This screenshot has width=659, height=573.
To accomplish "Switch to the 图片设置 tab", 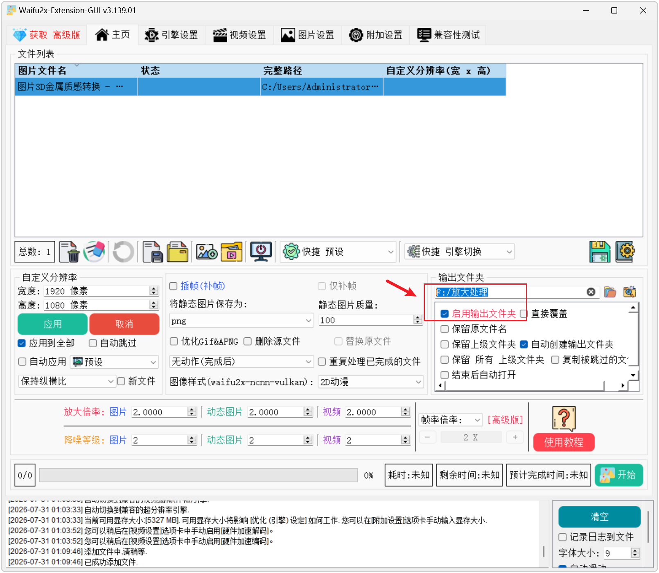I will (x=308, y=35).
